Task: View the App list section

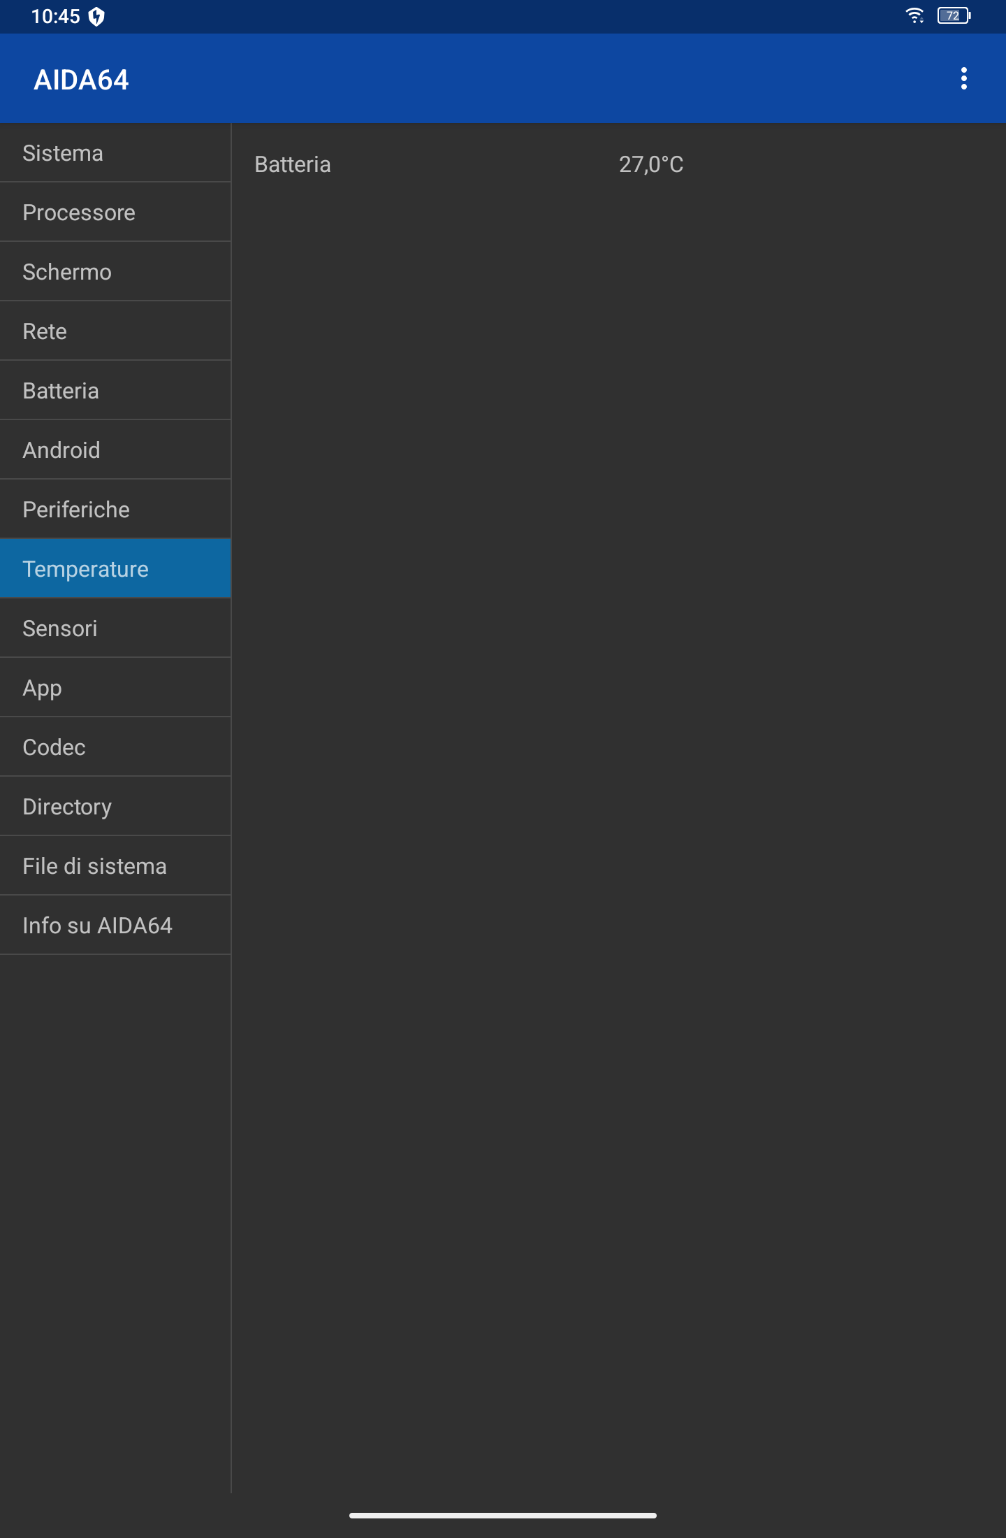Action: [x=115, y=688]
